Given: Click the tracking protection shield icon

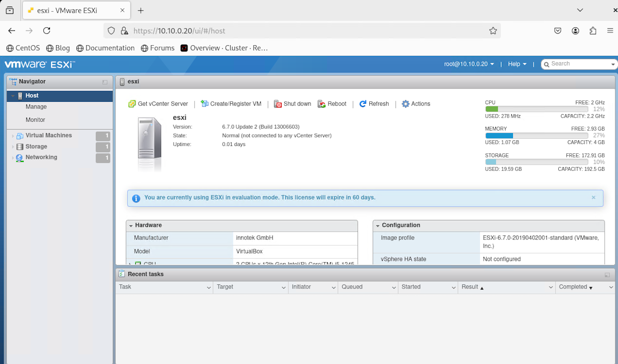Looking at the screenshot, I should click(111, 31).
